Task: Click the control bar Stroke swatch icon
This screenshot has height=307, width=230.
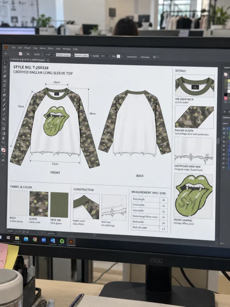Action: click(28, 54)
